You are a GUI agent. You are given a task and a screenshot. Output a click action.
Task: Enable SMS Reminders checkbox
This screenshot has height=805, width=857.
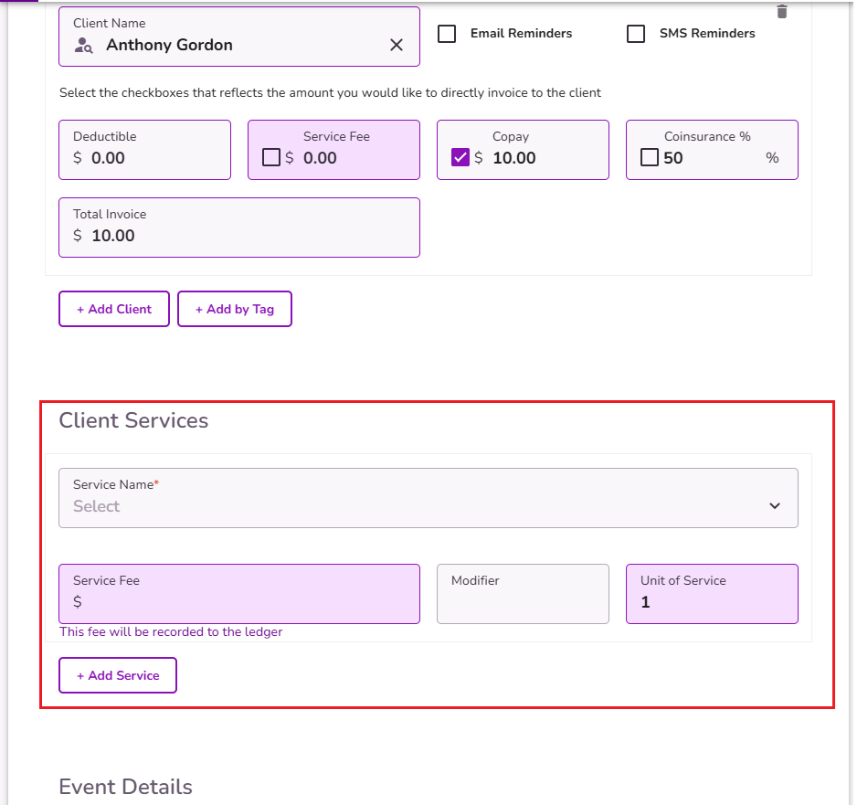coord(636,33)
